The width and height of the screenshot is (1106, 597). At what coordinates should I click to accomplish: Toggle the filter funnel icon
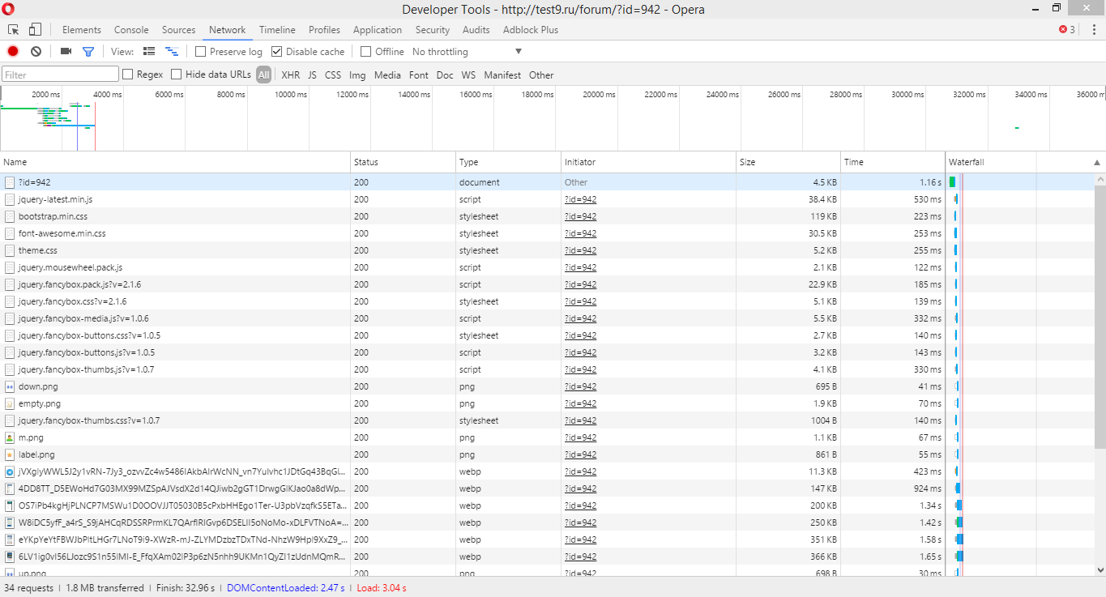88,51
